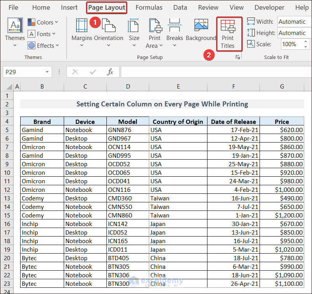This screenshot has height=294, width=312.
Task: Open the Page Setup dialog launcher
Action: (238, 57)
